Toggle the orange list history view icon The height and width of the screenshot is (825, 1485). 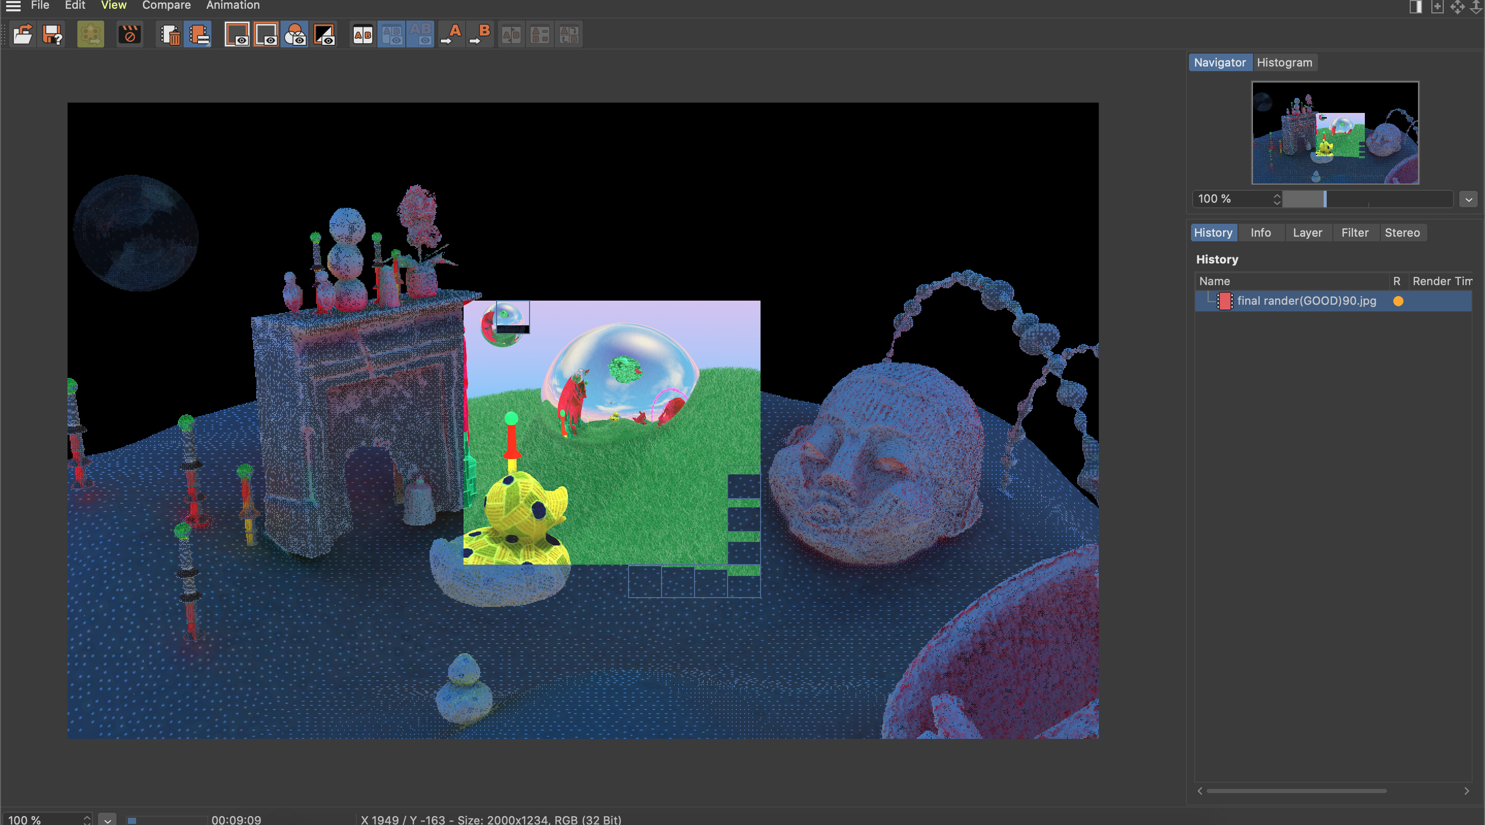[199, 35]
